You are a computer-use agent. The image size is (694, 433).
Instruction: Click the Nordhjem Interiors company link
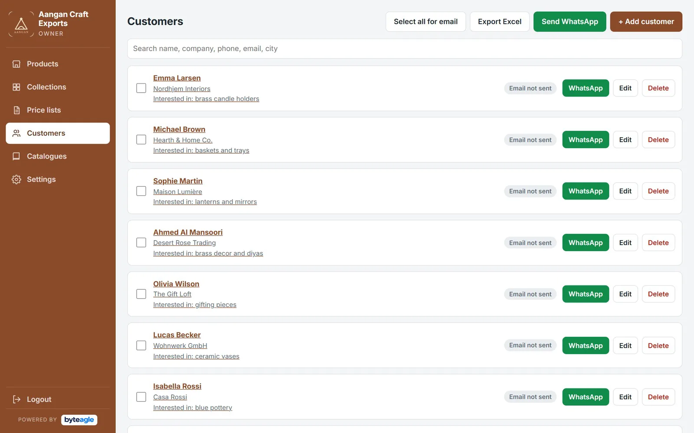pyautogui.click(x=182, y=89)
